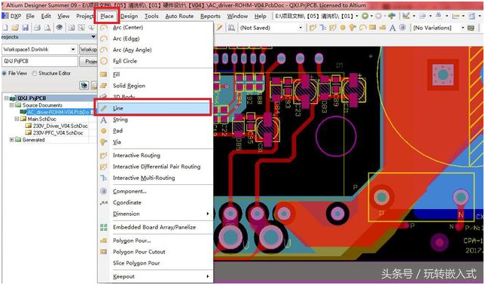Click Interactive Routing icon in wiring toolbar
Image resolution: width=485 pixels, height=285 pixels.
[x=313, y=28]
